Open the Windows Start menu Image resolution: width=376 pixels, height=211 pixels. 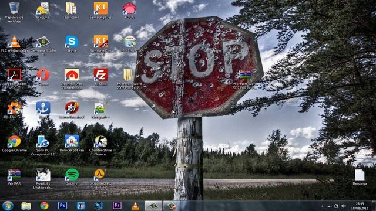coord(8,206)
